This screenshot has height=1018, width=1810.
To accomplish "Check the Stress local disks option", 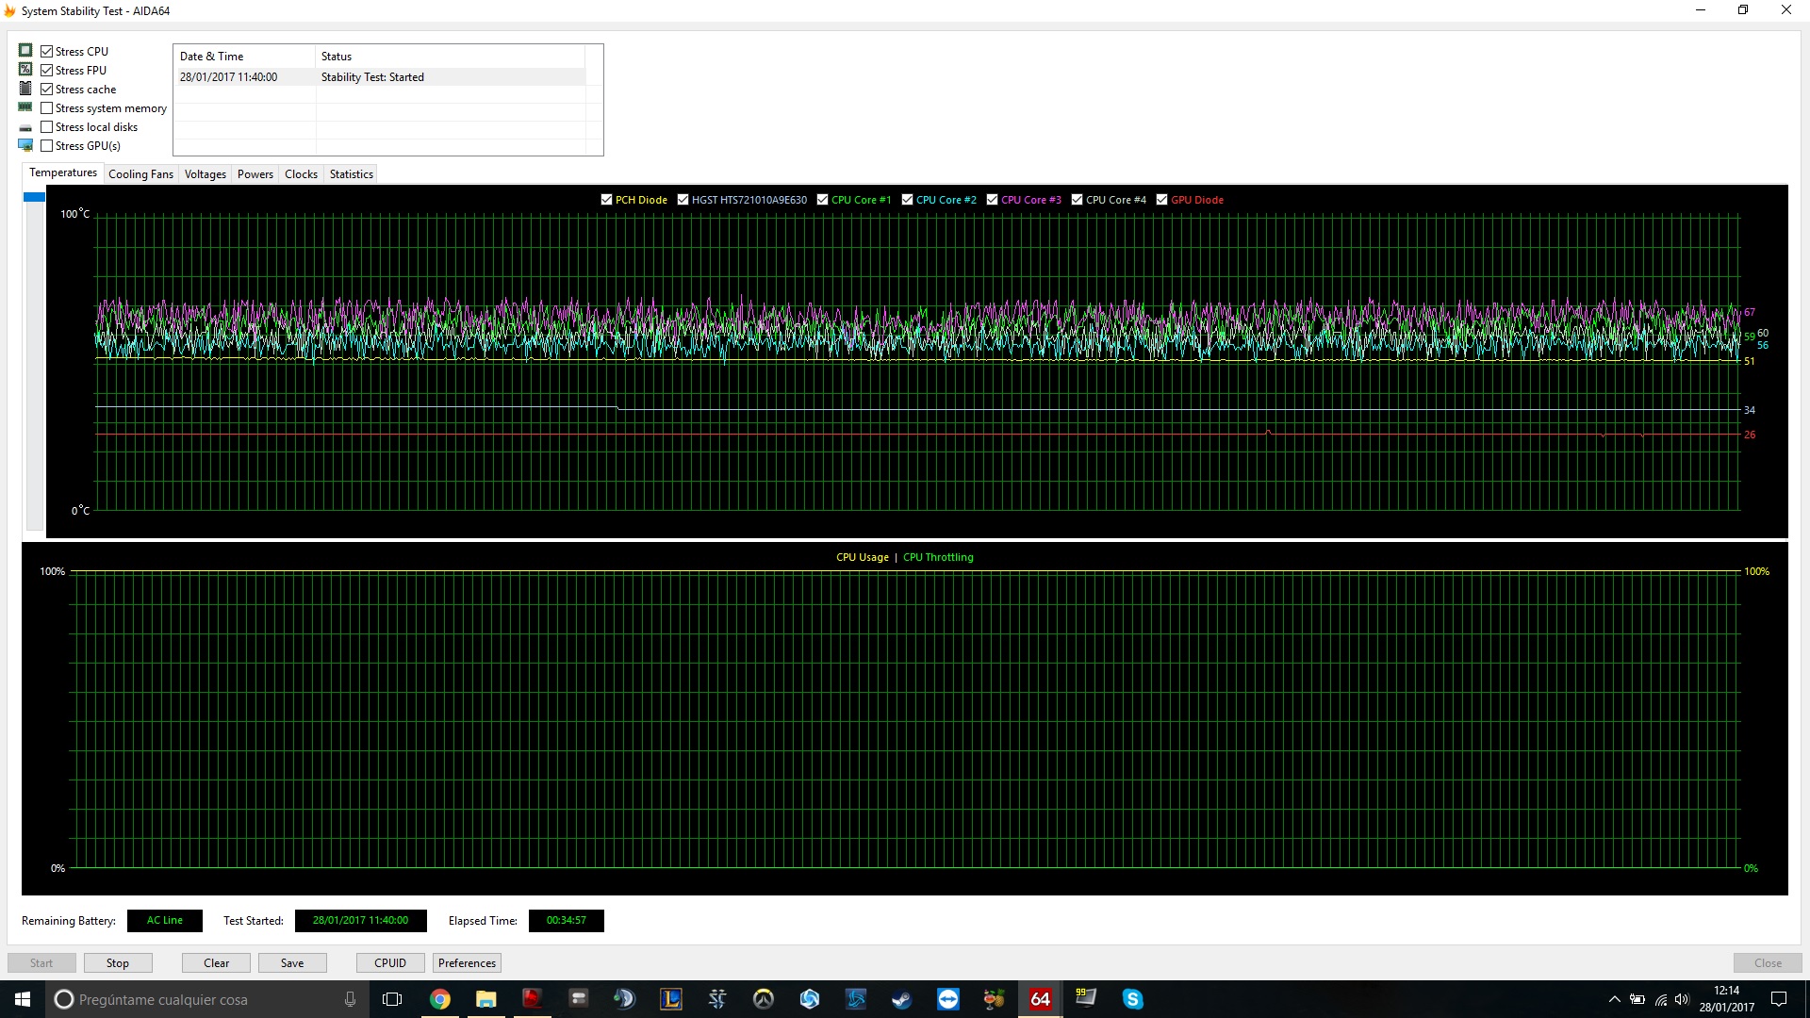I will coord(46,126).
